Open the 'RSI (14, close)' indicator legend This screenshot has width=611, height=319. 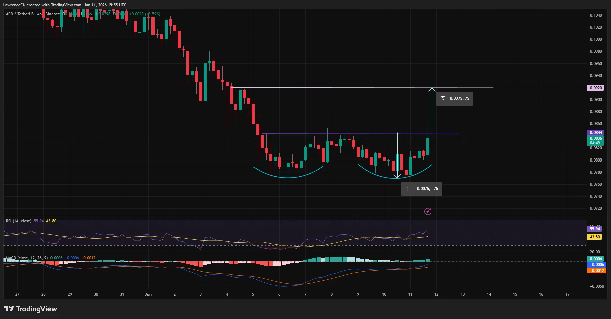coord(19,221)
